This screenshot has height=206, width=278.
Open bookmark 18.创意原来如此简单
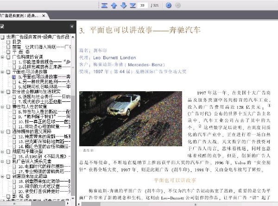pyautogui.click(x=44, y=181)
